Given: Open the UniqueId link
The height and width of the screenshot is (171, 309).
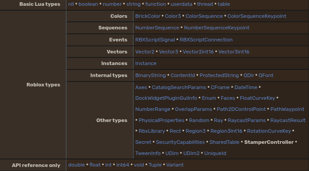Looking at the screenshot, I should click(215, 153).
